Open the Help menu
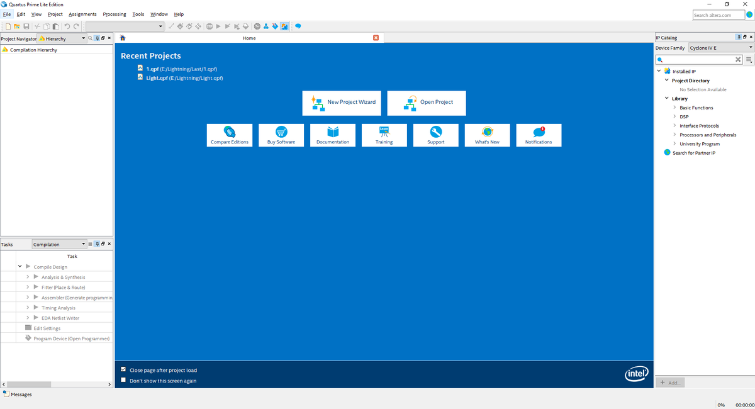Screen dimensions: 755x409 click(x=179, y=14)
